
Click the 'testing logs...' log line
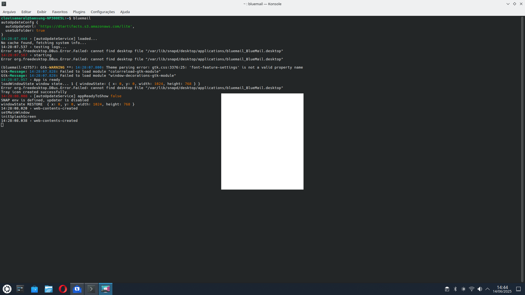tap(34, 47)
